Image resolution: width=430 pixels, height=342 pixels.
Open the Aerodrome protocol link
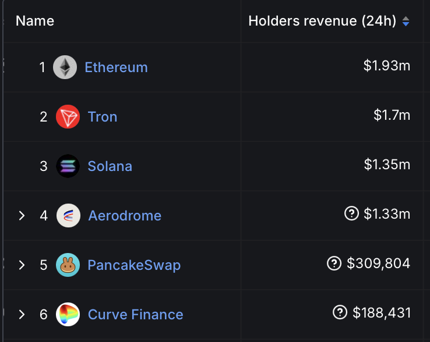pyautogui.click(x=125, y=216)
